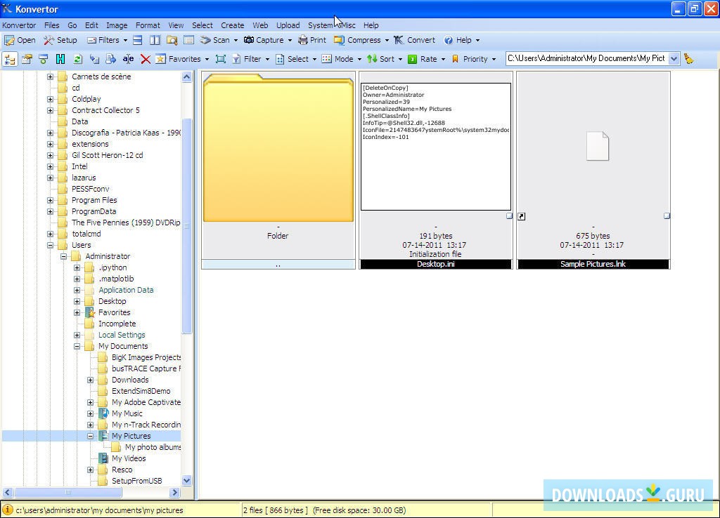Viewport: 720px width, 518px height.
Task: Click the Capture camera icon
Action: point(248,40)
